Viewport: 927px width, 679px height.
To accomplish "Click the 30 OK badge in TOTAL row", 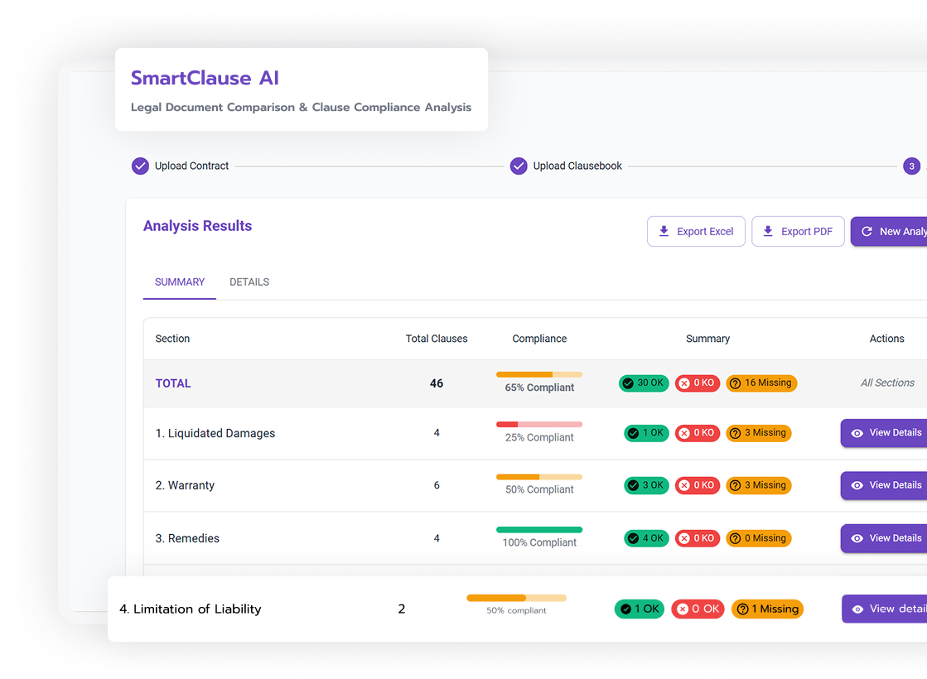I will tap(644, 383).
